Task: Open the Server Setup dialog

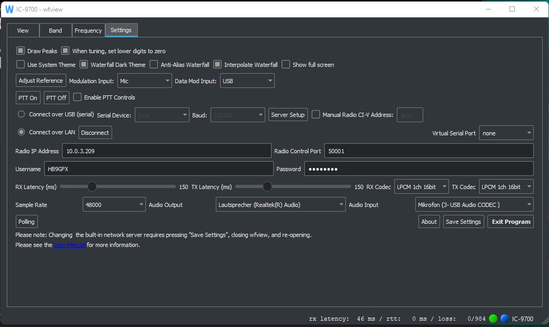Action: [287, 115]
